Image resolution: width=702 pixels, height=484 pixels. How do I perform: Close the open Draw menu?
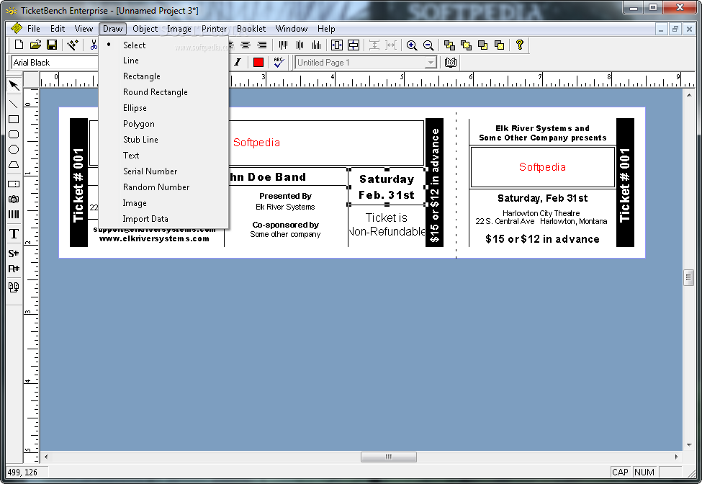112,29
